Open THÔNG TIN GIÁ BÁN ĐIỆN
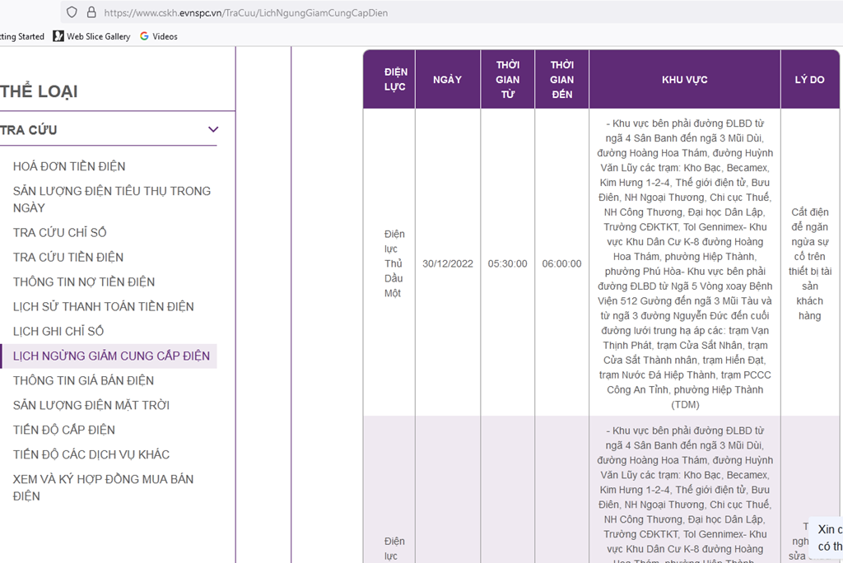The image size is (843, 563). point(83,381)
